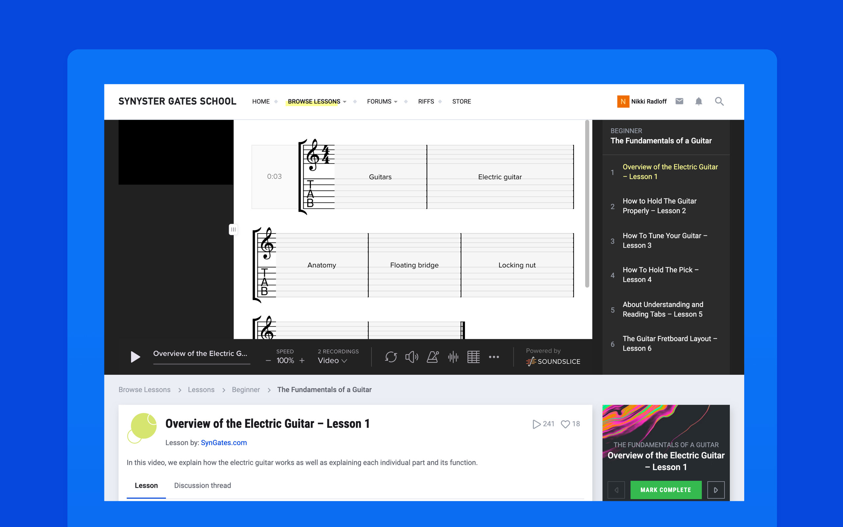Image resolution: width=843 pixels, height=527 pixels.
Task: Increase playback speed with plus
Action: pos(302,361)
